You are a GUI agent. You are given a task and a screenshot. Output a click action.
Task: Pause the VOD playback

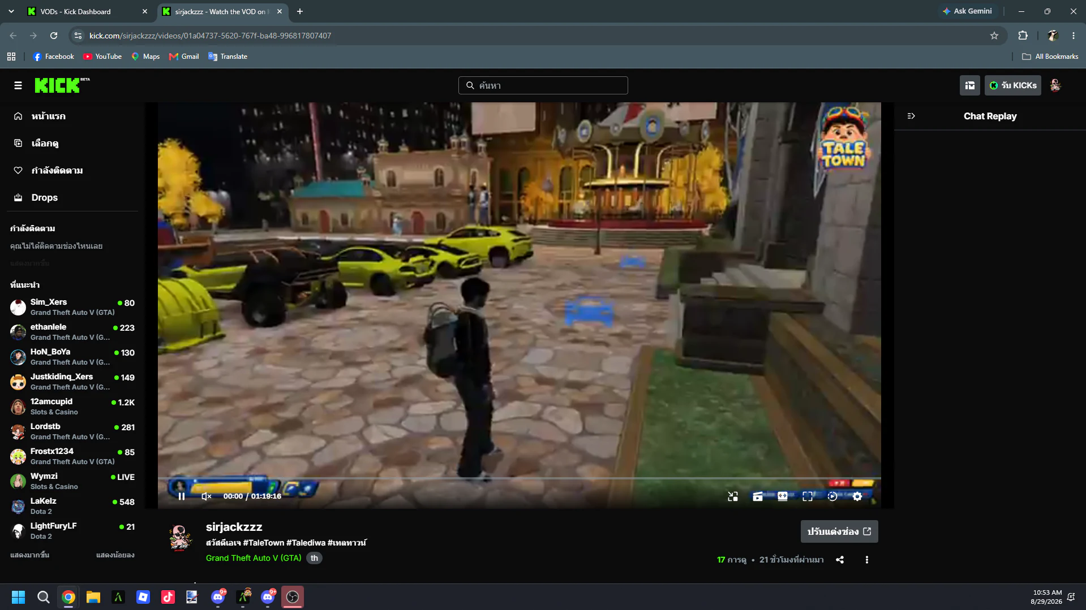point(182,496)
